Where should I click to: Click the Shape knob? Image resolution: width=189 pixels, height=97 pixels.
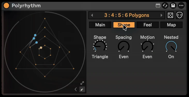[x=100, y=46]
